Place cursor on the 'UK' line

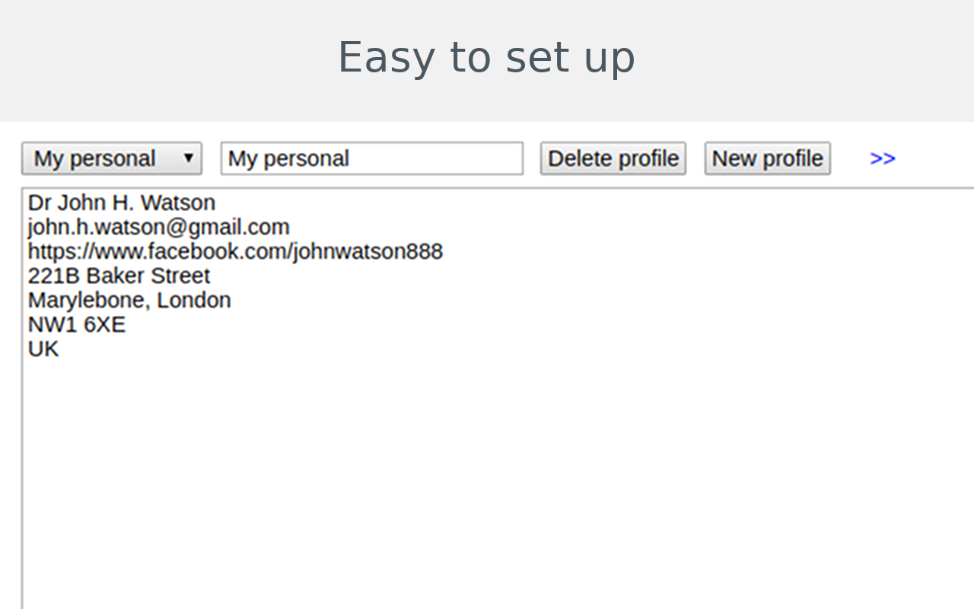click(x=43, y=349)
